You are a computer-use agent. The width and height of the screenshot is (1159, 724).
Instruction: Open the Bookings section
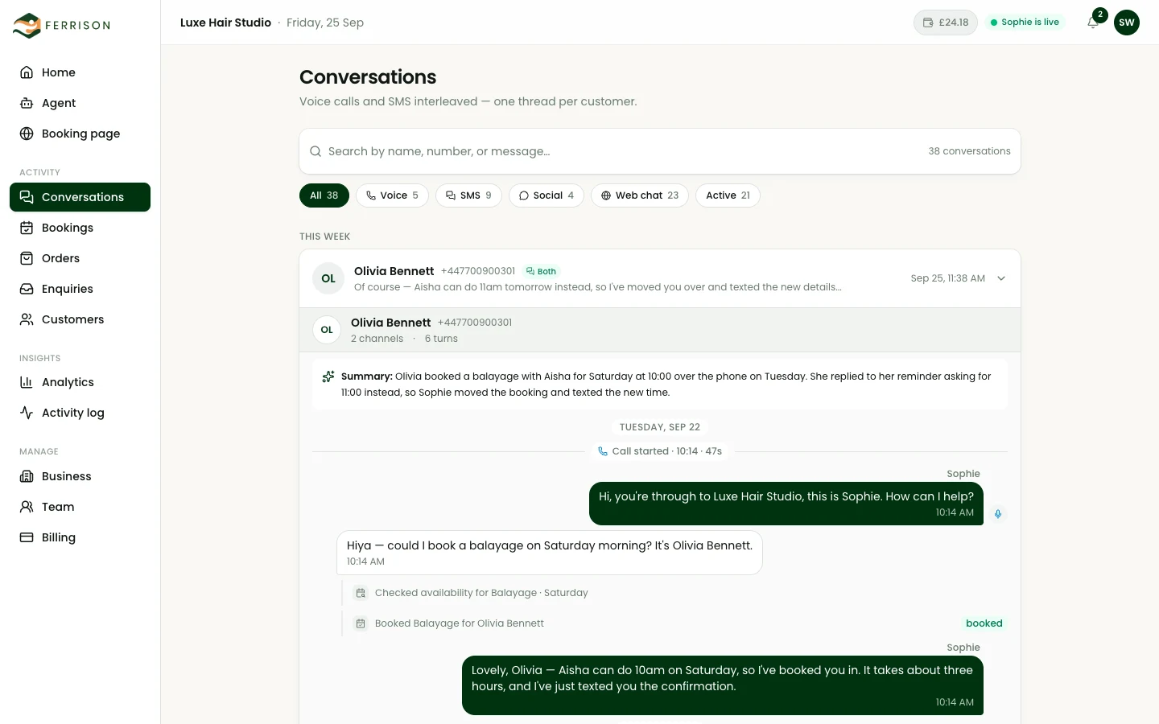pos(80,228)
